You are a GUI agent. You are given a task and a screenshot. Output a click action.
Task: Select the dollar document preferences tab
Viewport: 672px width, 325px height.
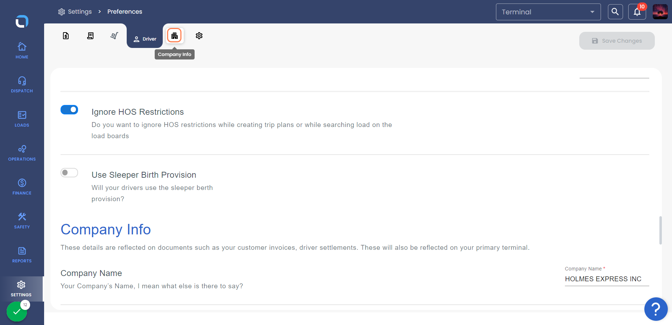coord(66,36)
